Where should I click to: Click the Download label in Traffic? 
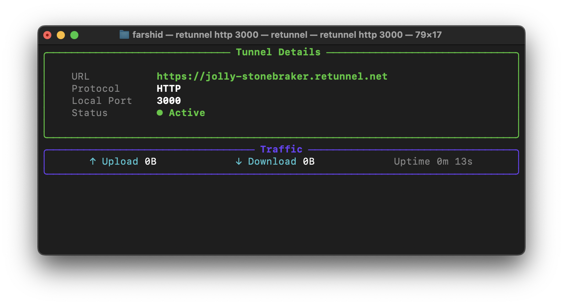click(x=272, y=161)
